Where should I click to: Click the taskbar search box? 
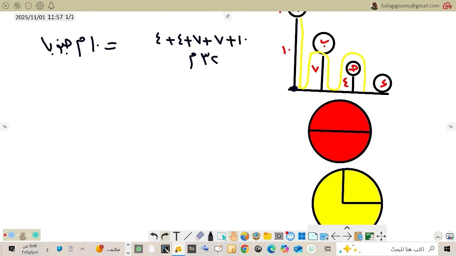387,249
